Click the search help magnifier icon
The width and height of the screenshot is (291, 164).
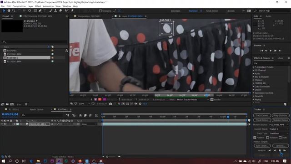(256, 11)
